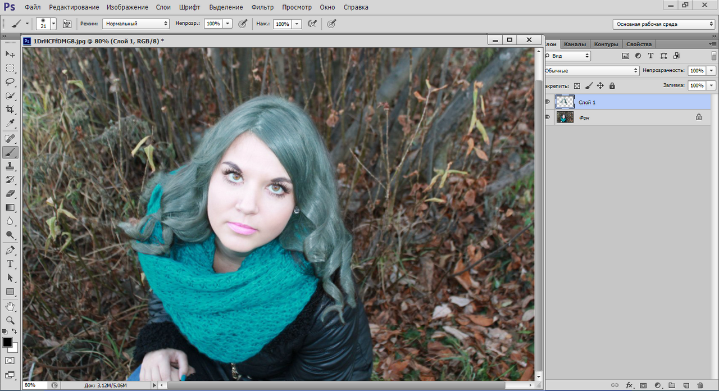
Task: Select the Crop tool
Action: 10,110
